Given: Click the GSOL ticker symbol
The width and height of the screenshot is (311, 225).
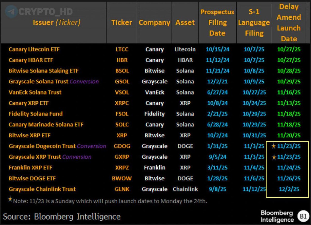Looking at the screenshot, I should pyautogui.click(x=122, y=82).
